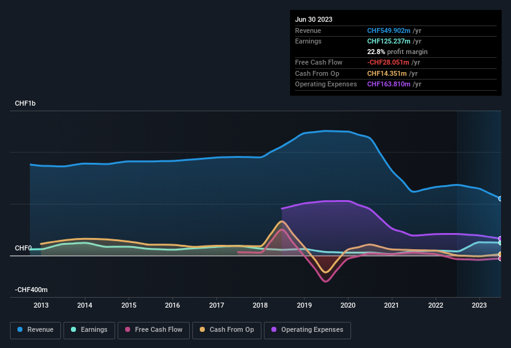The width and height of the screenshot is (511, 348).
Task: Click the Jun 30 2023 tooltip date
Action: (x=314, y=19)
